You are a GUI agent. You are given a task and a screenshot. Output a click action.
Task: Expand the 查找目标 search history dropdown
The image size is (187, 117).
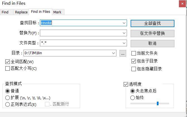coord(124,23)
